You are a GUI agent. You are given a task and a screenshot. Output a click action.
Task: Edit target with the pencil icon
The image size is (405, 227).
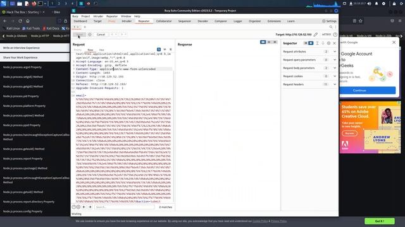(316, 34)
